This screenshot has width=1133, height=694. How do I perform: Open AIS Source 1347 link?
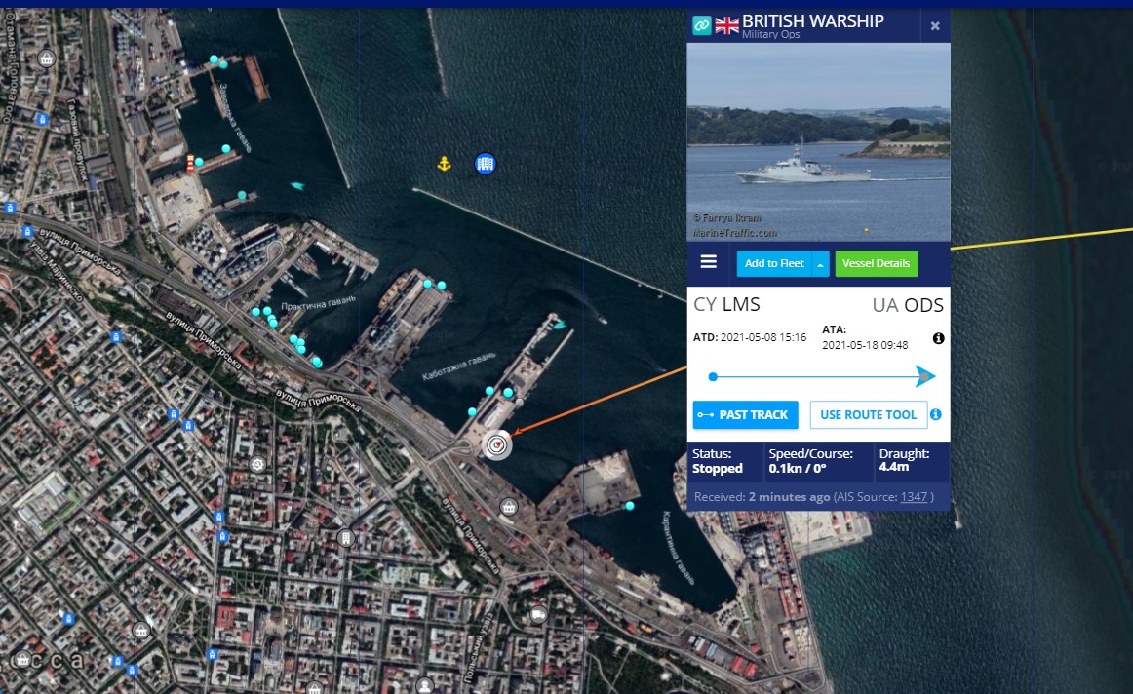click(914, 497)
